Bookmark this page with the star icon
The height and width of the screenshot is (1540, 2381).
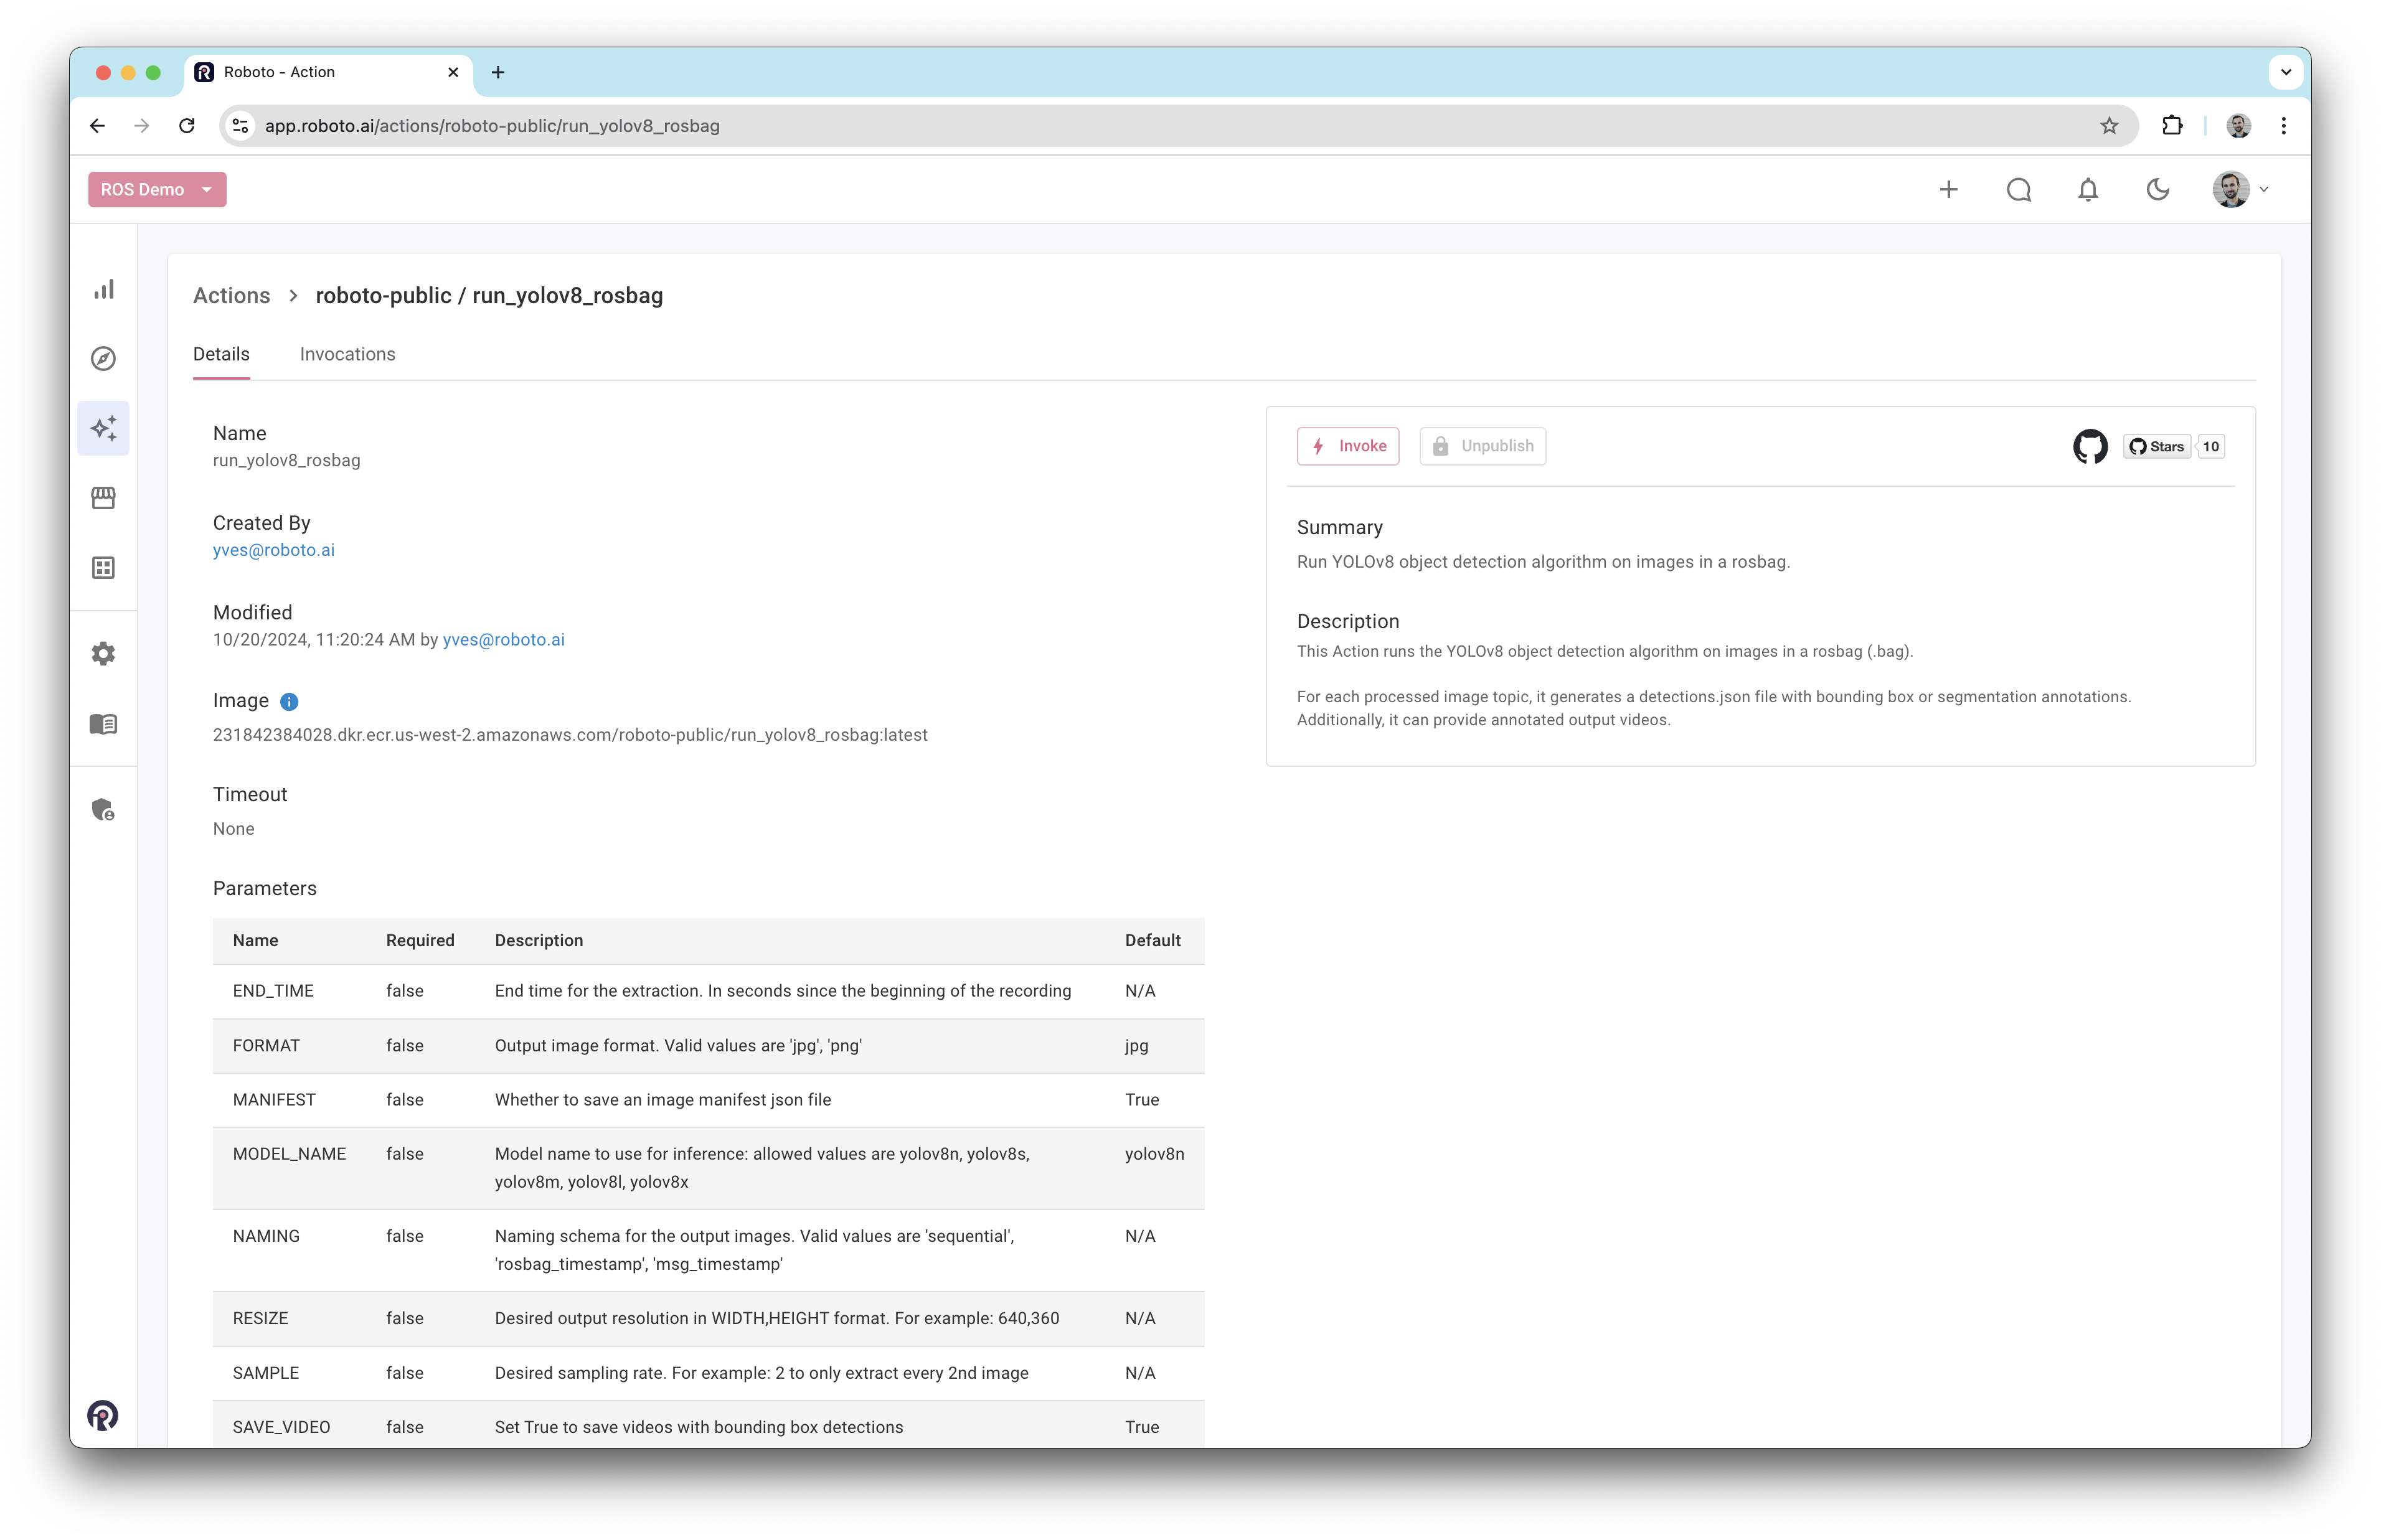[x=2109, y=126]
